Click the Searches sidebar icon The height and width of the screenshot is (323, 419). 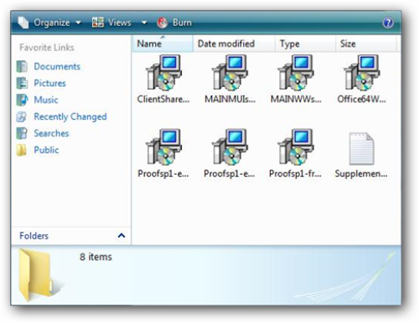[x=22, y=133]
